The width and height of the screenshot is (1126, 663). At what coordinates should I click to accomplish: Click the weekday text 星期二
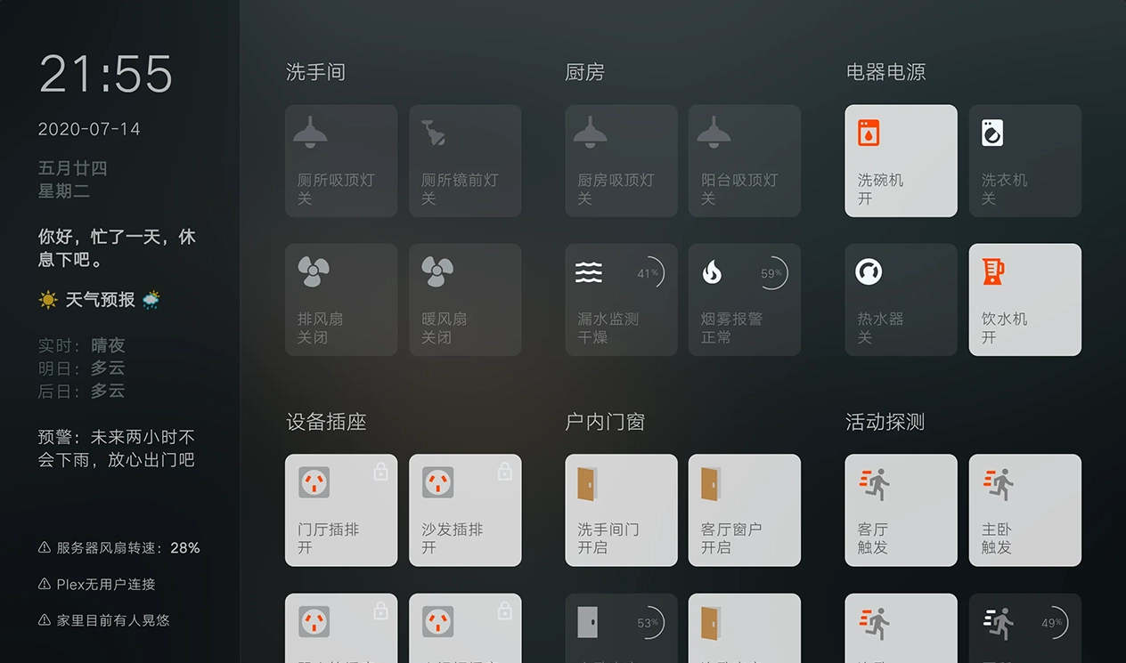click(x=64, y=190)
